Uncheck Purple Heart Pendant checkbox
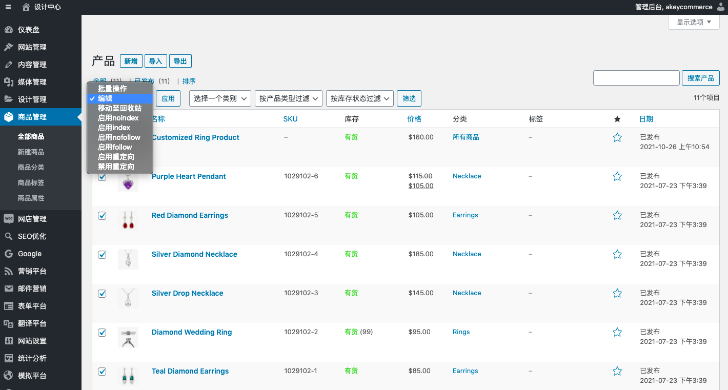Image resolution: width=728 pixels, height=390 pixels. 102,177
